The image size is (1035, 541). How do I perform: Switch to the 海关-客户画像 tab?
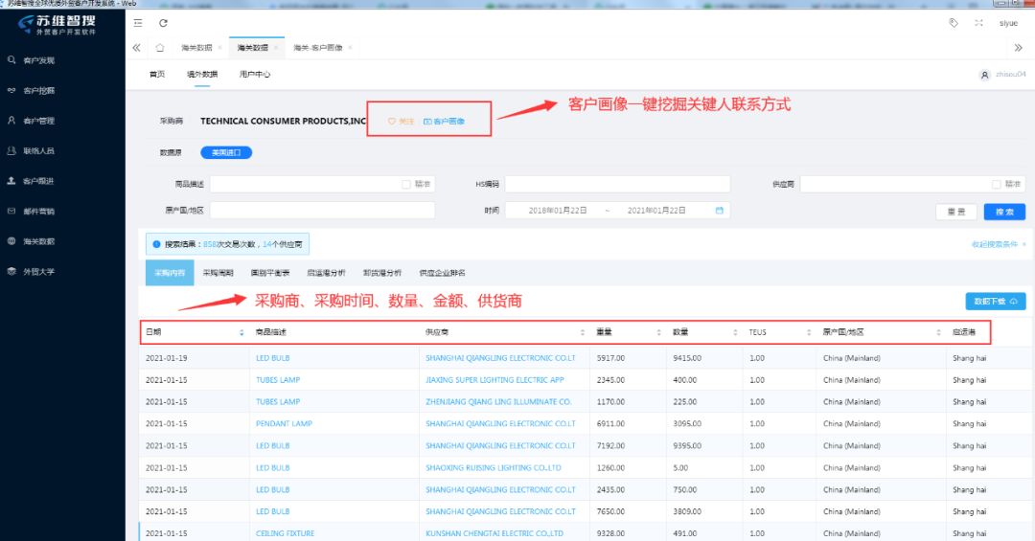coord(317,48)
